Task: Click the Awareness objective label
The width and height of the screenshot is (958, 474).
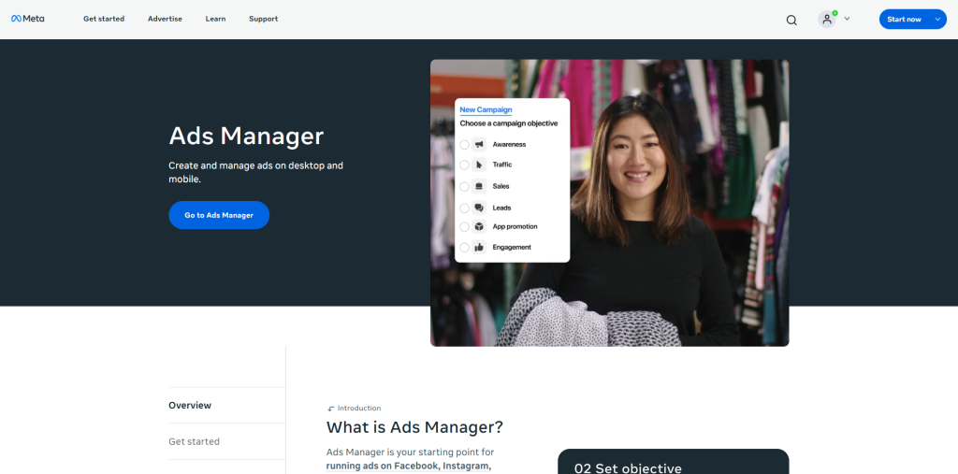Action: [509, 145]
